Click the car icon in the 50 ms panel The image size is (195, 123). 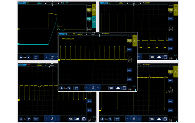(159, 119)
